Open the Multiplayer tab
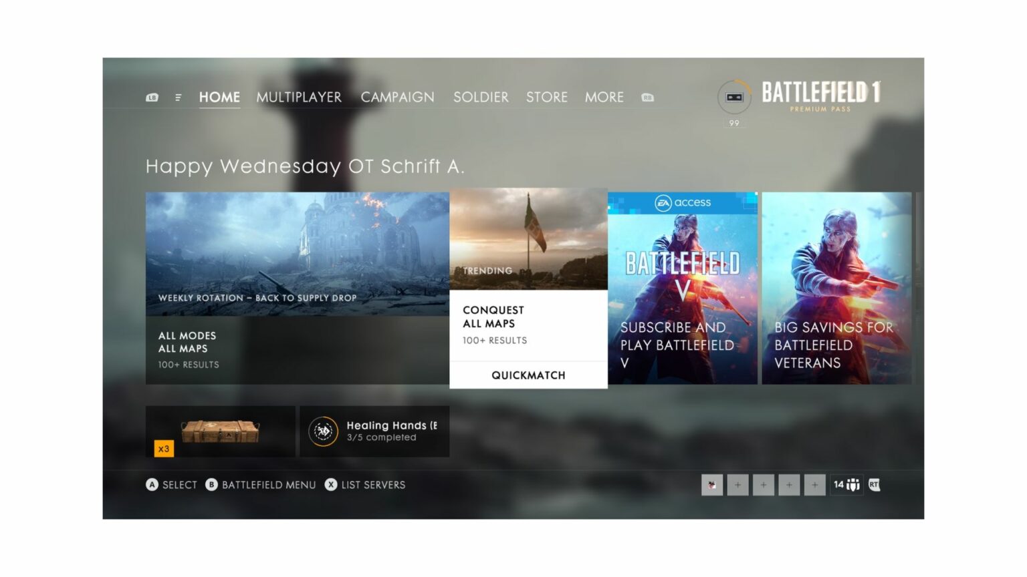1027x577 pixels. 299,98
